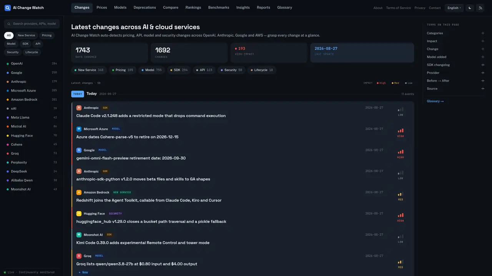Open the RSS feed icon

point(480,8)
